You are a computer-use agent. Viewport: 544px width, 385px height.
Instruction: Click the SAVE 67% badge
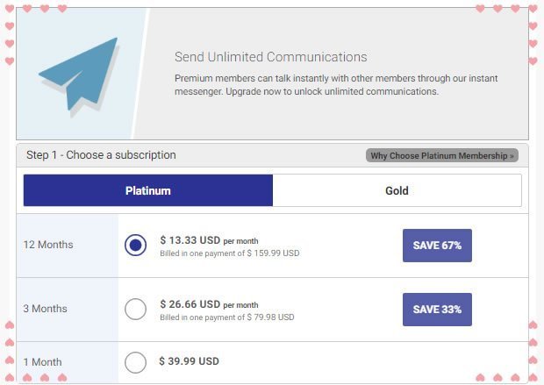pos(437,246)
